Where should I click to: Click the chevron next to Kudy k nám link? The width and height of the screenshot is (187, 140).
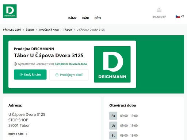click(x=27, y=134)
